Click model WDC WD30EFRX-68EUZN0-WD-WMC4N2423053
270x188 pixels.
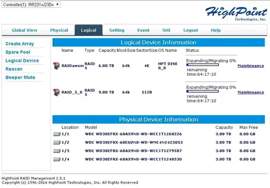[134, 143]
